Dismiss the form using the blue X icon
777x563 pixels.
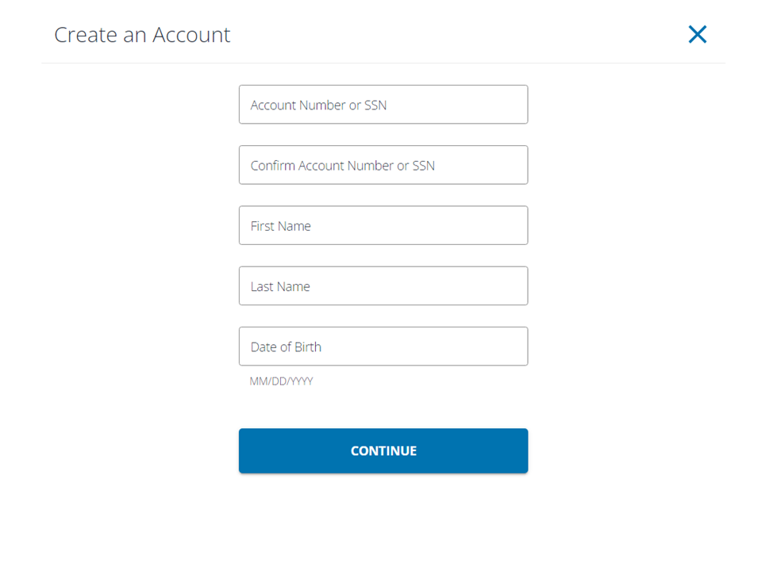pyautogui.click(x=697, y=34)
